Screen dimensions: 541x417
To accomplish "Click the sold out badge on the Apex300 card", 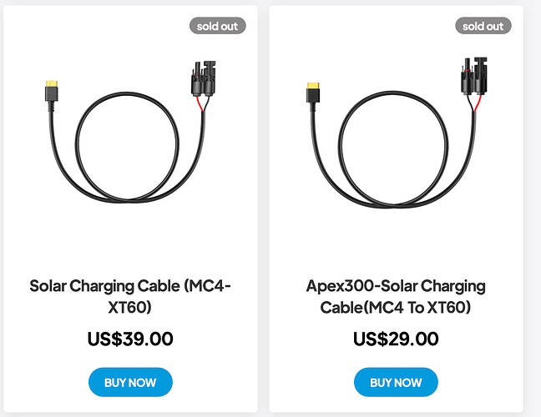I will pyautogui.click(x=483, y=26).
